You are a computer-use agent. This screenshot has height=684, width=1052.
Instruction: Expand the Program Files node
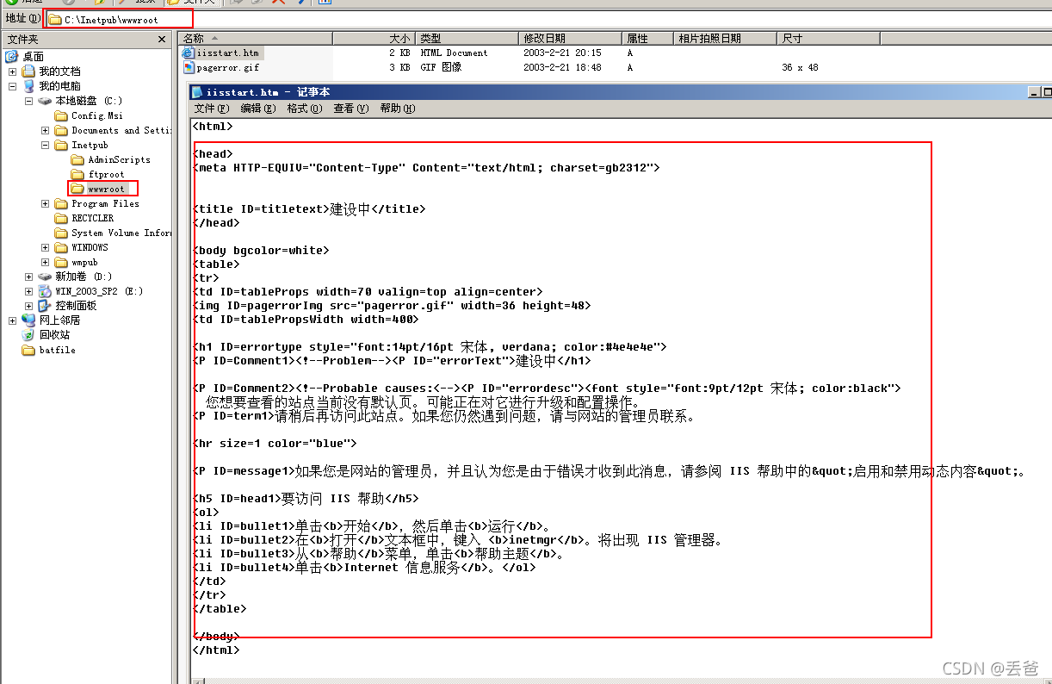click(x=45, y=203)
